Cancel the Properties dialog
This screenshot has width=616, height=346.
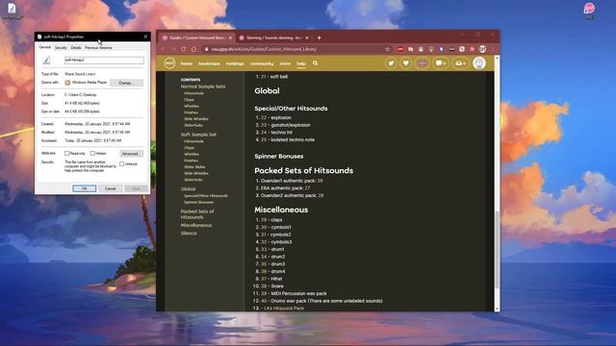coord(110,188)
